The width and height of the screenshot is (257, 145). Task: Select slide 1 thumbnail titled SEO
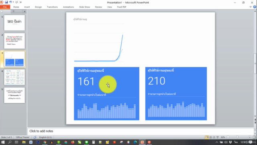(14, 23)
